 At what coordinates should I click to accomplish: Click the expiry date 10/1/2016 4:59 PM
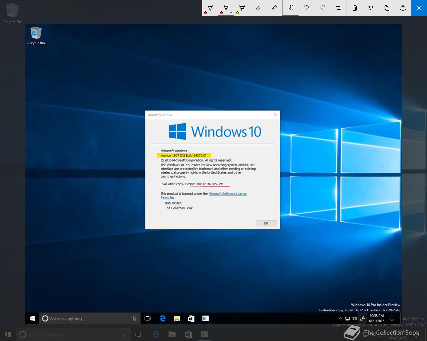tap(210, 184)
